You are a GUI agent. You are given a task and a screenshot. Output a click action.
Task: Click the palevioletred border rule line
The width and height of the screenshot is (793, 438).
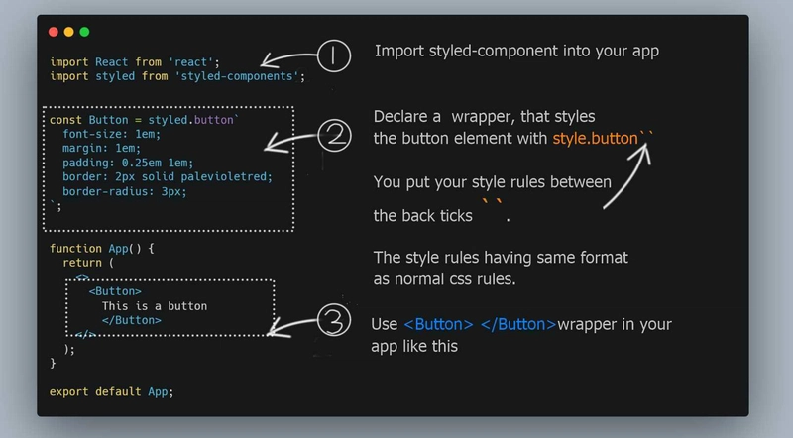(x=168, y=177)
